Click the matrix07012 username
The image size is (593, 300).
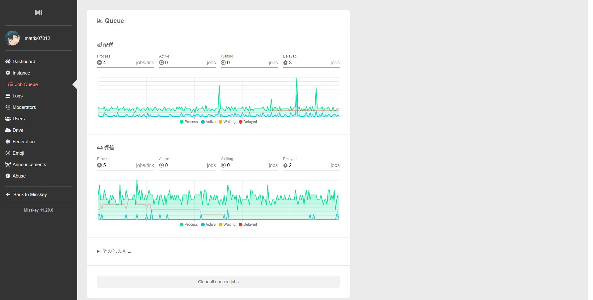(x=37, y=38)
